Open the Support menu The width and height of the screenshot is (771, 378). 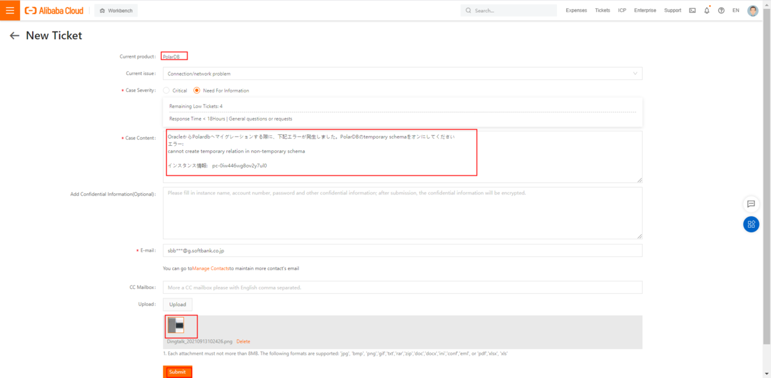[x=673, y=10]
